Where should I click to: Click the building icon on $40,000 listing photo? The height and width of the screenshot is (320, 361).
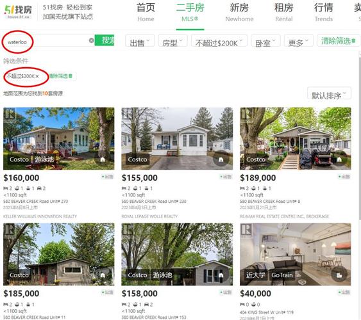click(x=339, y=275)
